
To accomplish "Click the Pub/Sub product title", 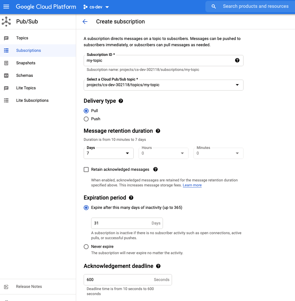I will tap(27, 22).
